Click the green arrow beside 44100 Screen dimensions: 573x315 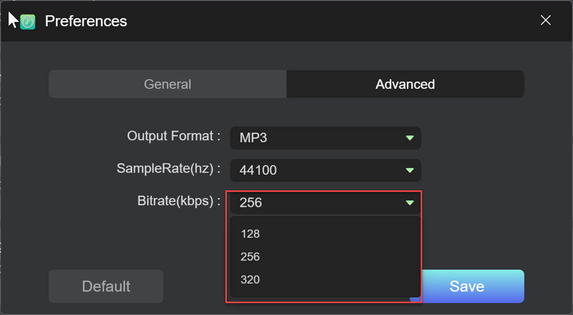click(x=409, y=170)
